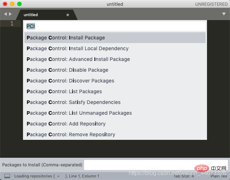Select Package Control: Advanced Install Package

[115, 59]
